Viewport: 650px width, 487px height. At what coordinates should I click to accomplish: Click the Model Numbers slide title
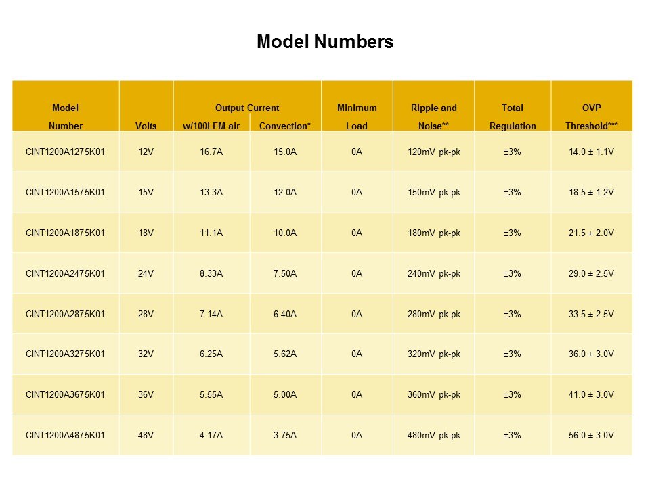coord(325,42)
